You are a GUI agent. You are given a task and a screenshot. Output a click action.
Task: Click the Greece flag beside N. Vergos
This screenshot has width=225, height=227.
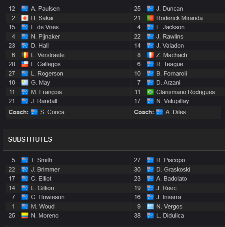(150, 206)
